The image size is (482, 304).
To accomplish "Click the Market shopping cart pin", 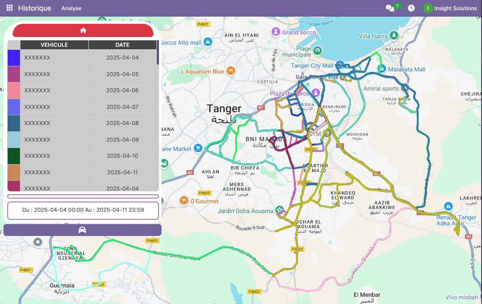I will [198, 148].
